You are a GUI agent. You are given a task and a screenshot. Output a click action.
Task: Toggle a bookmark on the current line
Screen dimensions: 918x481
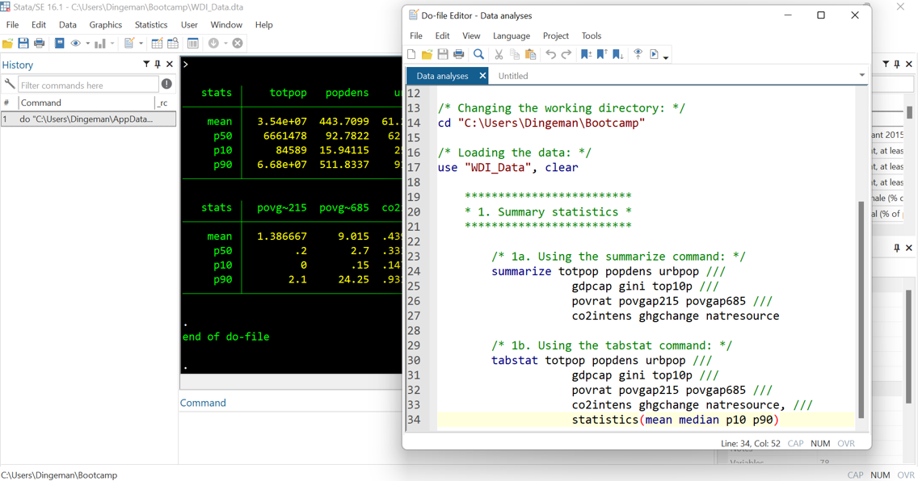click(x=587, y=54)
